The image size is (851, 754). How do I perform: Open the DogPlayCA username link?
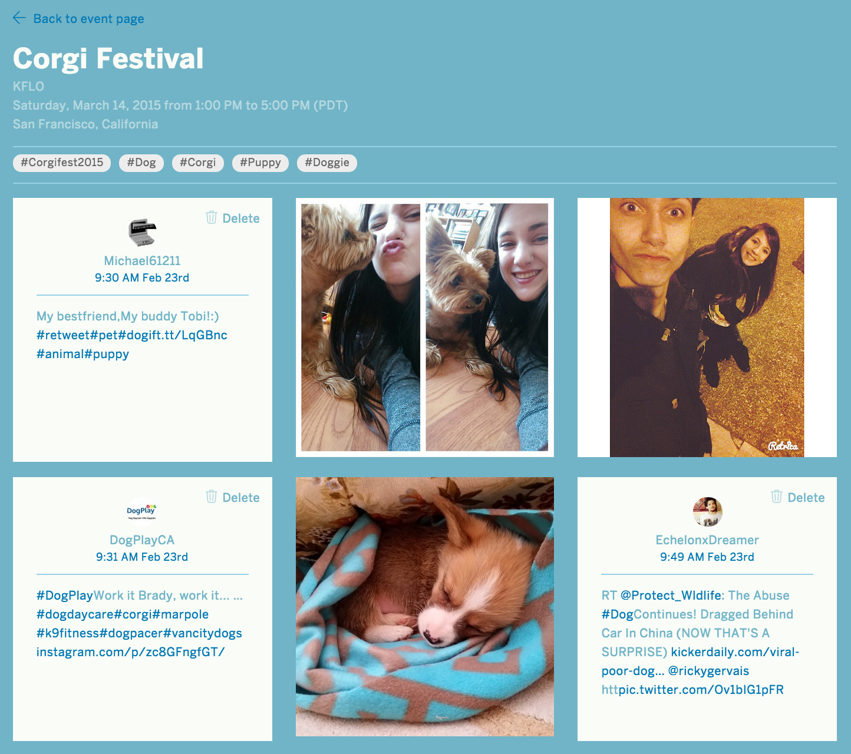click(142, 540)
